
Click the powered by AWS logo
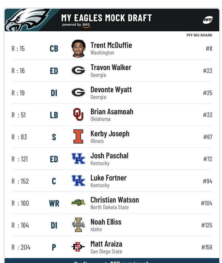tap(76, 25)
